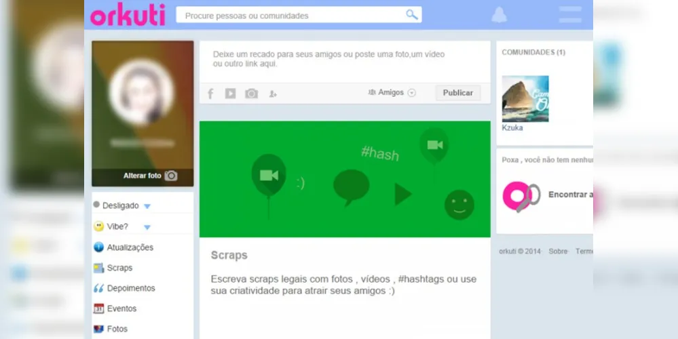Focus the people or communities search field

coord(299,15)
